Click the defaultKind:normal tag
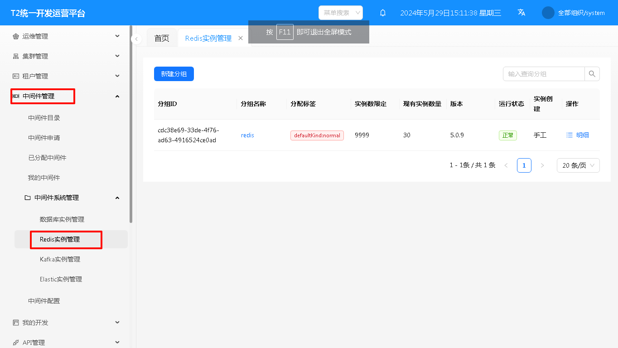This screenshot has height=348, width=618. (317, 135)
